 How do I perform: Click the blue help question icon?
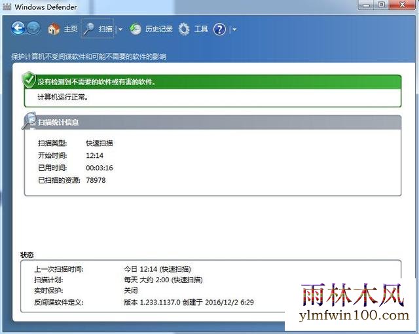(x=220, y=29)
